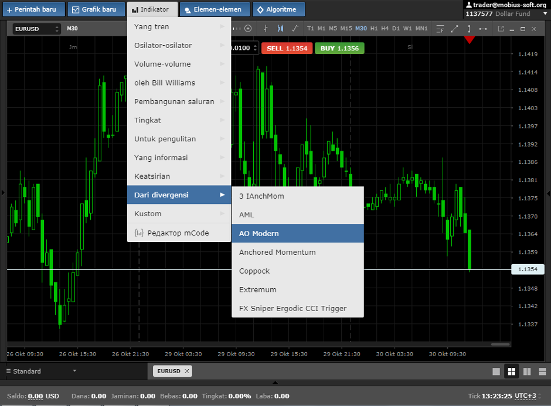551x406 pixels.
Task: Add the Extremum indicator
Action: pos(298,290)
